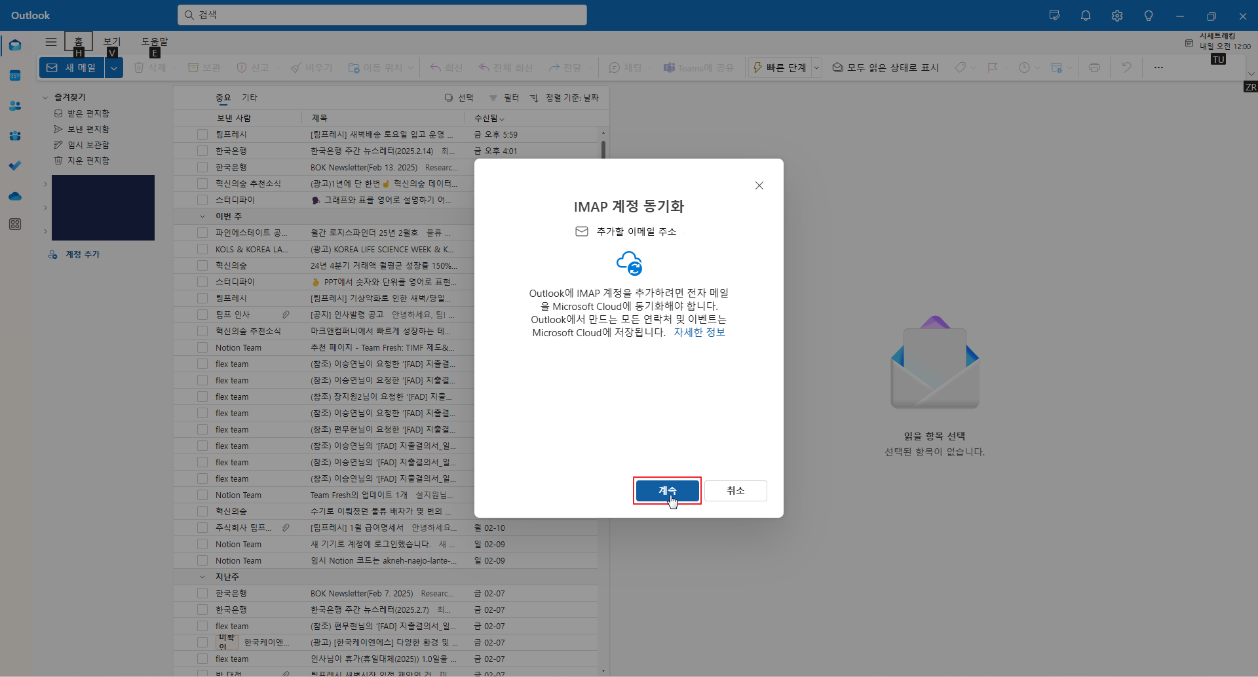
Task: Open New mail dropdown arrow
Action: coord(114,68)
